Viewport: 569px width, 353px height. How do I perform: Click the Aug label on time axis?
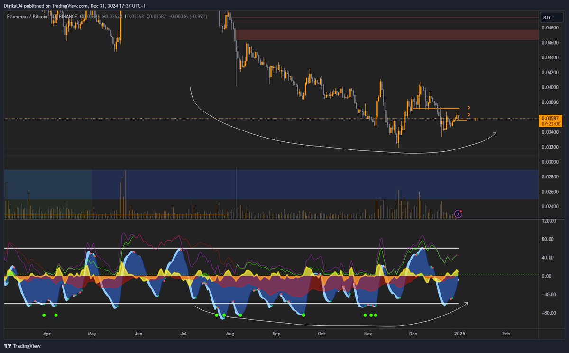(x=230, y=334)
